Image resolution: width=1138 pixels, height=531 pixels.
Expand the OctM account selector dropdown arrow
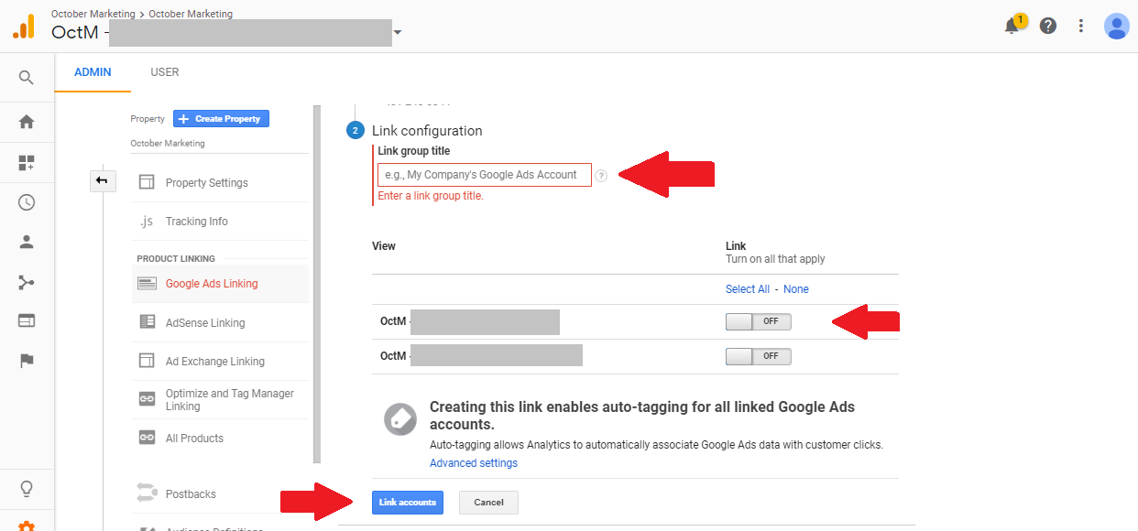pos(398,33)
